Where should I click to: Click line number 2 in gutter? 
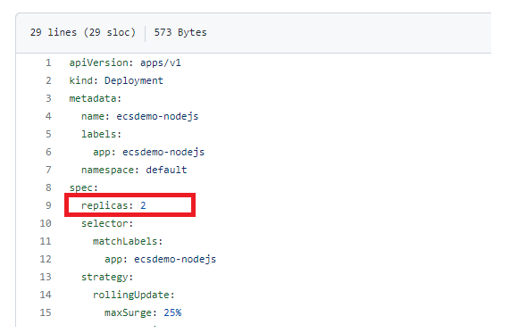[x=48, y=80]
